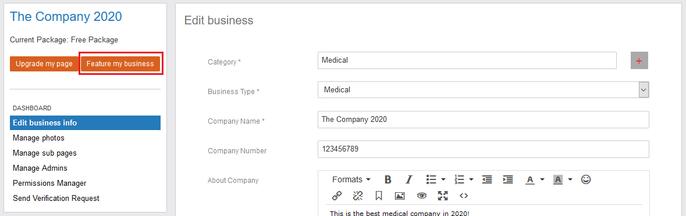This screenshot has height=216, width=686.
Task: Insert a bullet list
Action: point(431,179)
